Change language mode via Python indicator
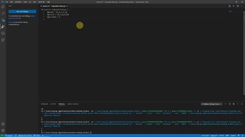This screenshot has width=245, height=137. point(233,135)
